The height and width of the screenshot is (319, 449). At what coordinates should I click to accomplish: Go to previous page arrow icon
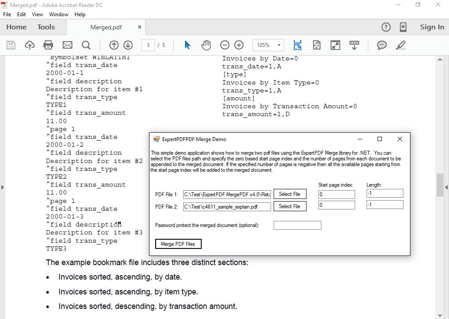coord(114,45)
